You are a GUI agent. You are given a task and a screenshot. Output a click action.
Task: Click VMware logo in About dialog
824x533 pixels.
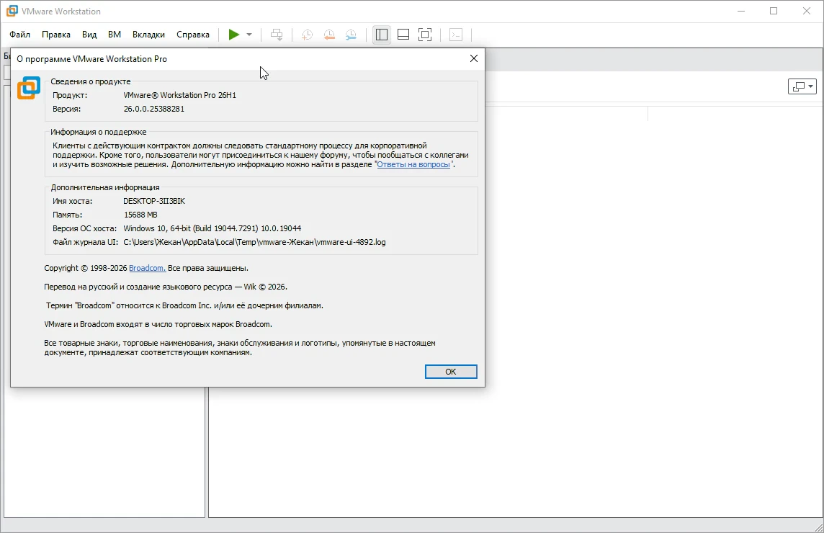click(x=29, y=88)
